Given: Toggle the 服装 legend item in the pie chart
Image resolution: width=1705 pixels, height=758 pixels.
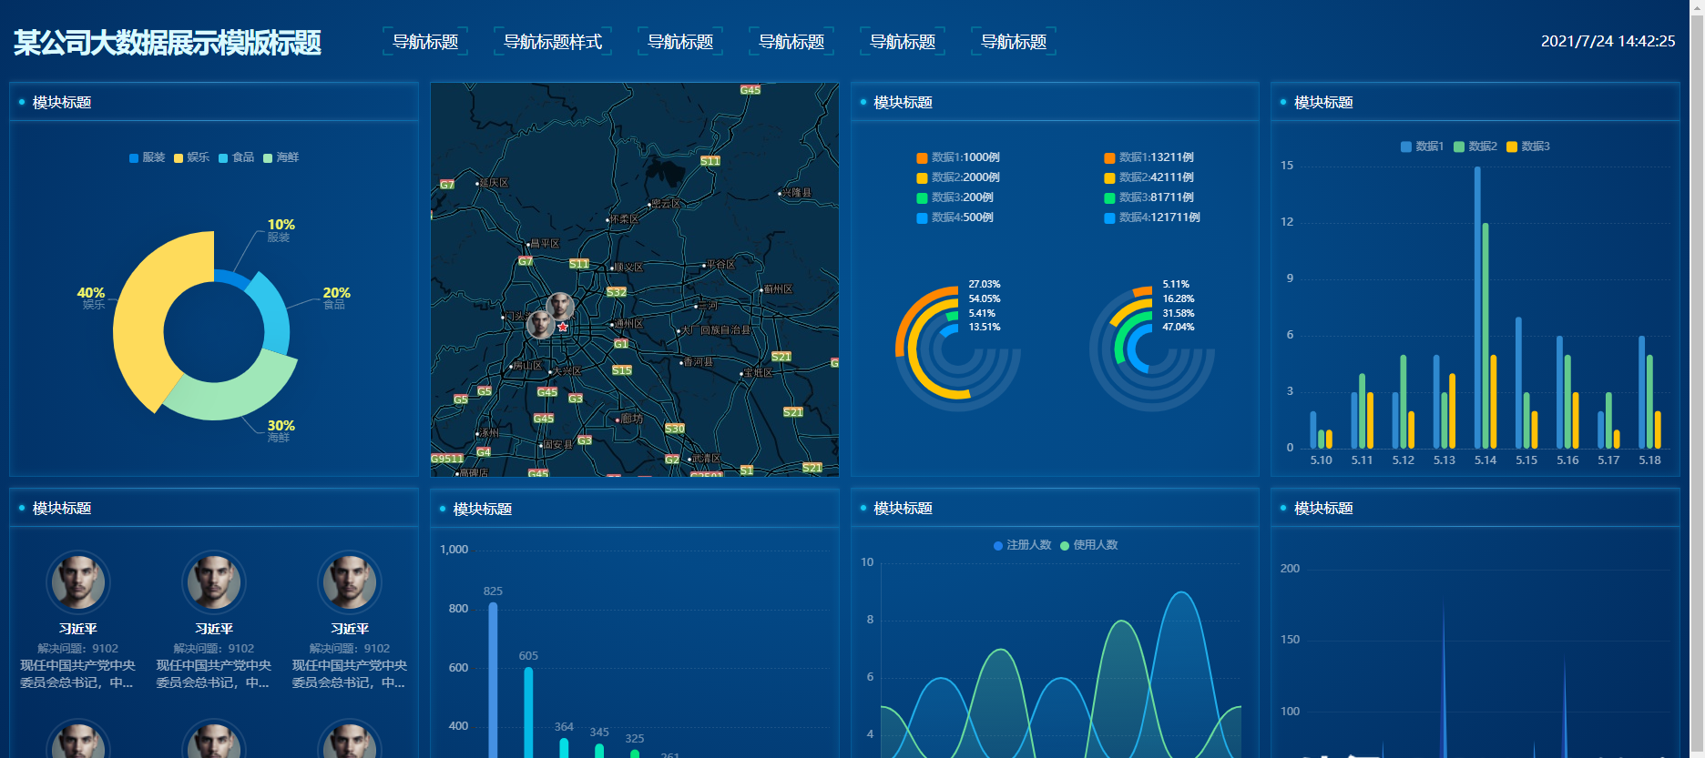Looking at the screenshot, I should point(148,157).
